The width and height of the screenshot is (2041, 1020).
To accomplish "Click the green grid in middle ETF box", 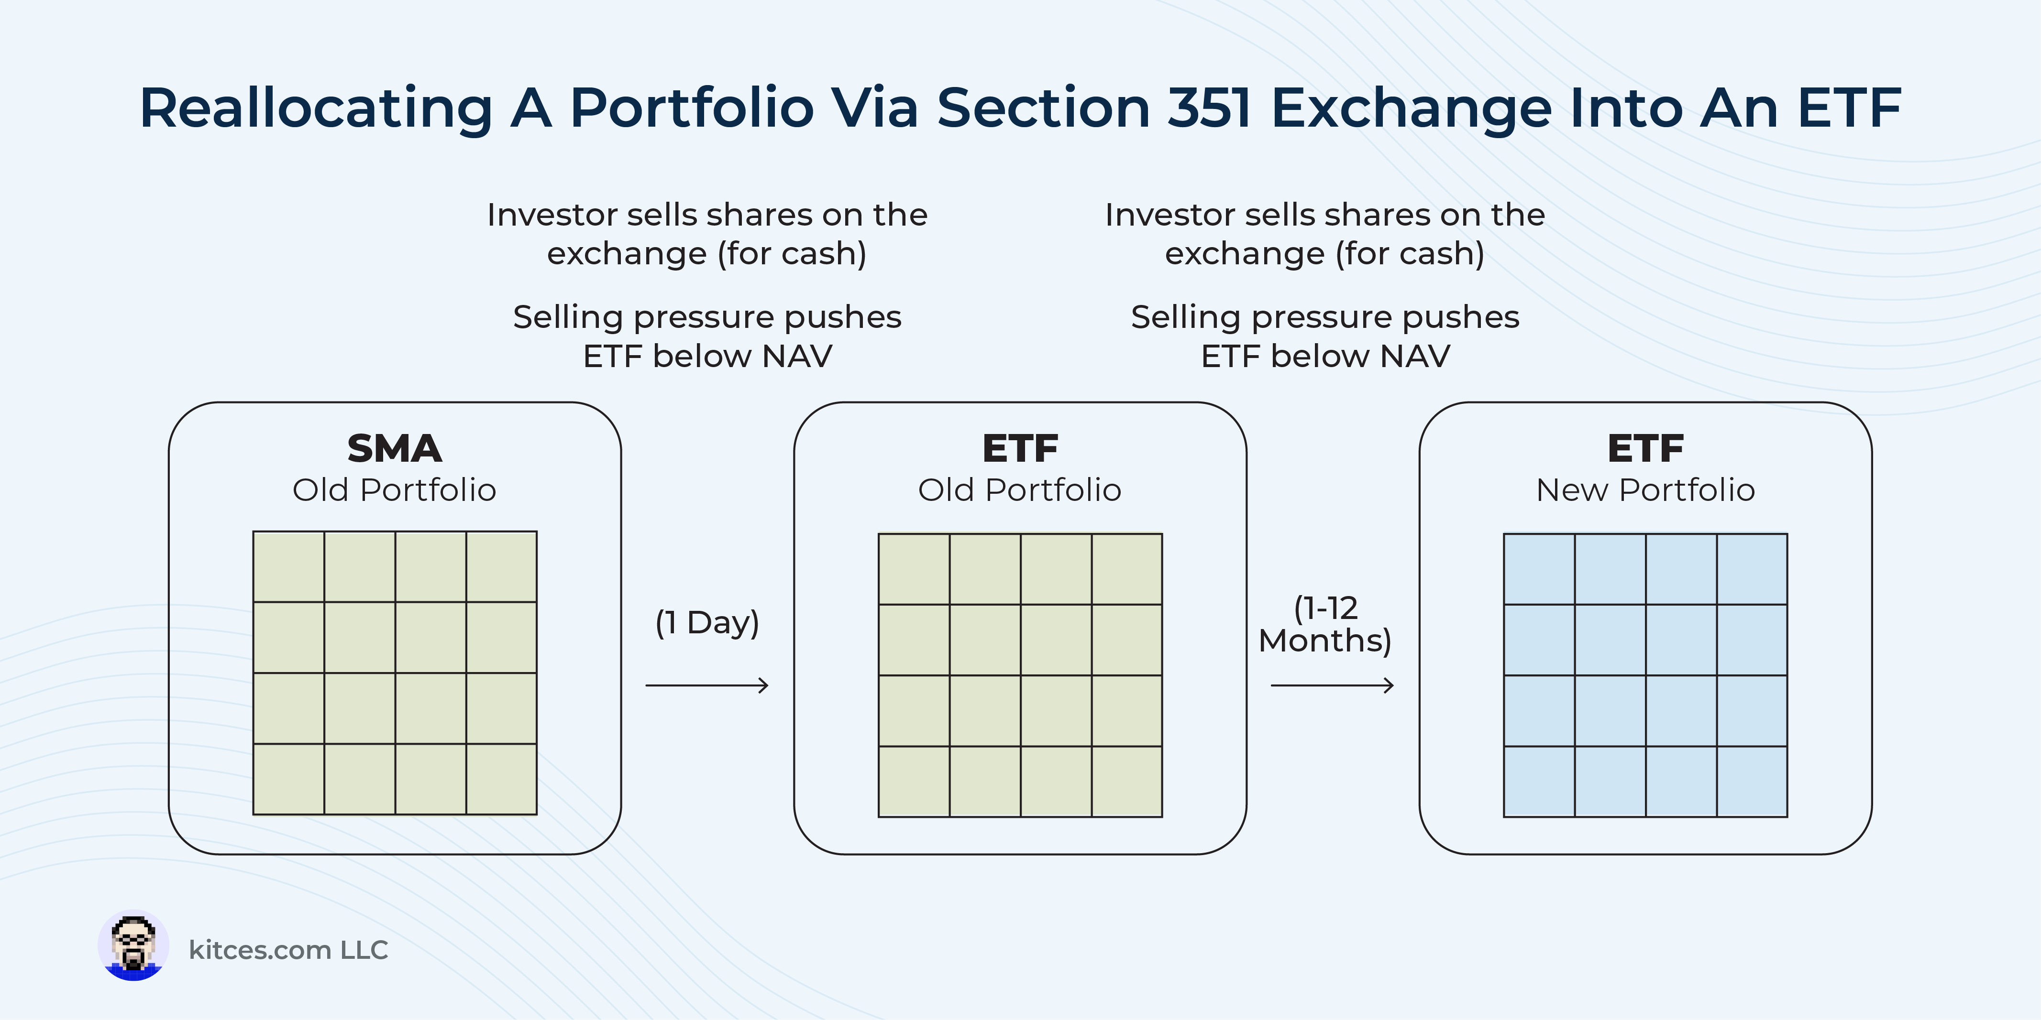I will click(x=1020, y=675).
